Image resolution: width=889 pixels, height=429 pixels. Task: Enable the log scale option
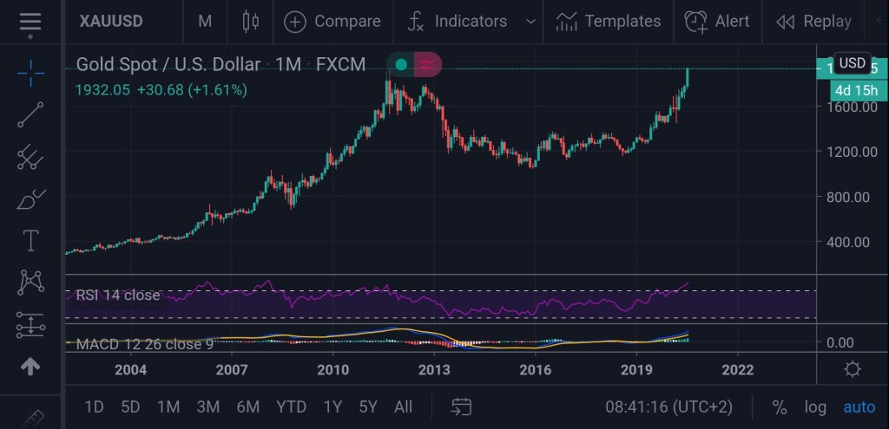pos(815,407)
